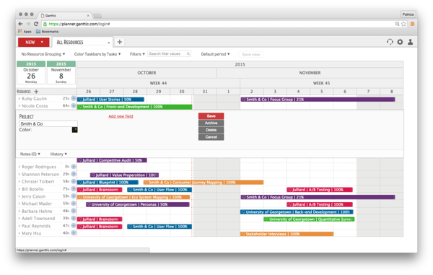The width and height of the screenshot is (433, 275).
Task: Close the All Resources tab
Action: [x=109, y=43]
